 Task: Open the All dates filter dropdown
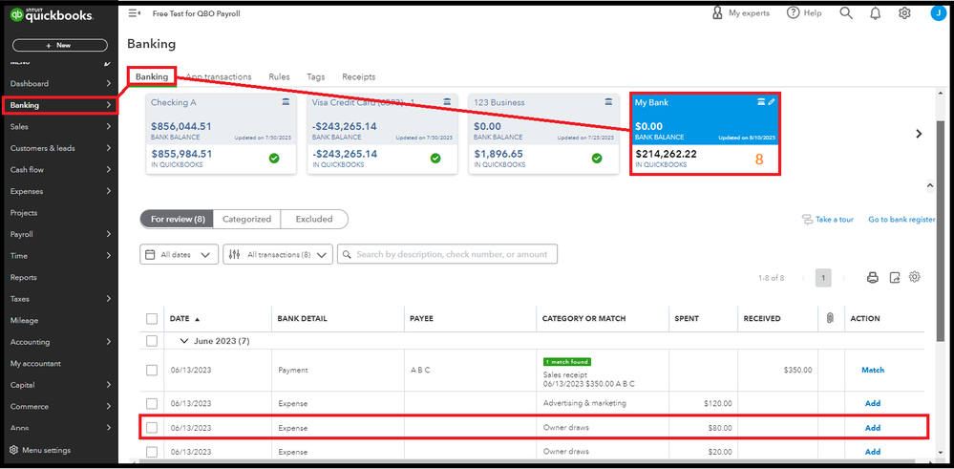click(179, 255)
